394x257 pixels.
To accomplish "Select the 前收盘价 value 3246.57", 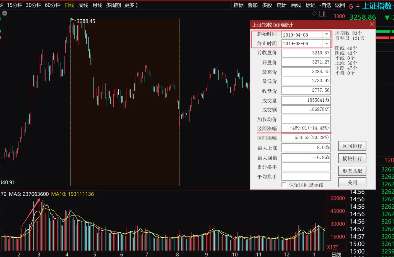I will (306, 53).
